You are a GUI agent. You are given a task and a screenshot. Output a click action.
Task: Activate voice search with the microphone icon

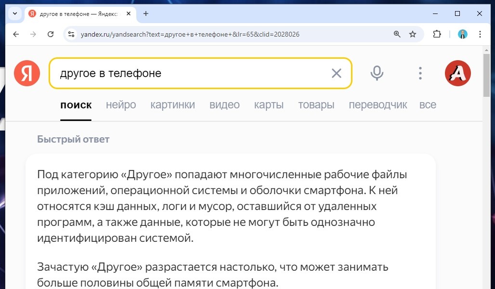[377, 73]
